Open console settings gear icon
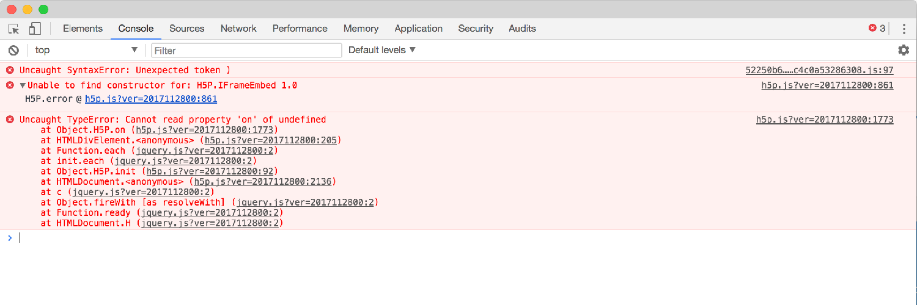The height and width of the screenshot is (305, 917). [904, 50]
